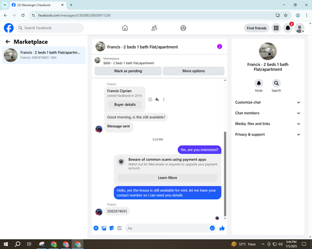
Task: Click the site information icon in address bar
Action: [x=33, y=16]
